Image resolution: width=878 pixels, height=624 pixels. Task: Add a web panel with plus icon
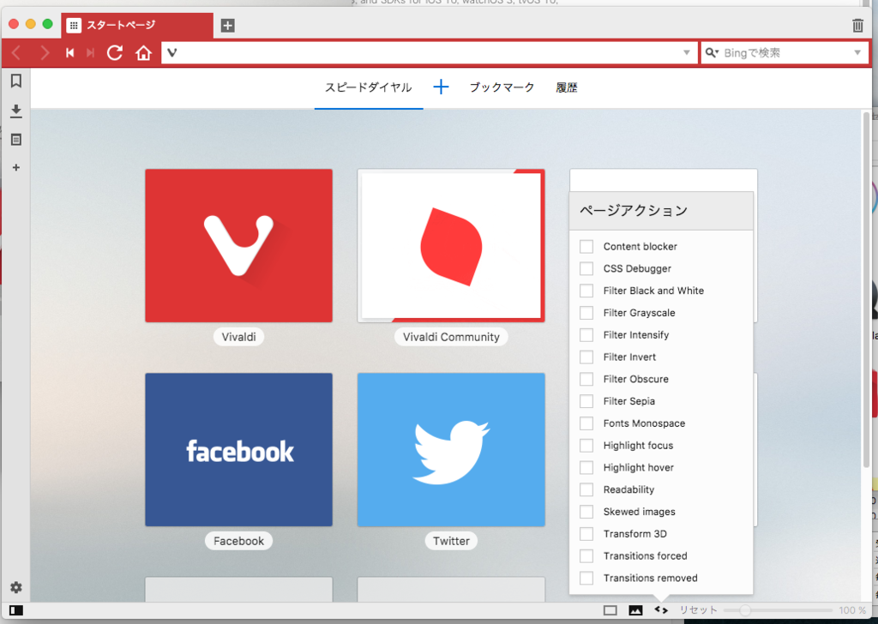tap(16, 167)
